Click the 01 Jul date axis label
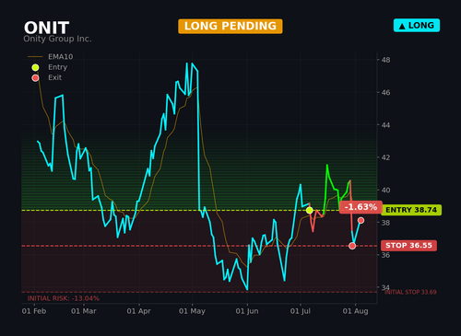Screen dimensions: 461x336 coord(301,311)
